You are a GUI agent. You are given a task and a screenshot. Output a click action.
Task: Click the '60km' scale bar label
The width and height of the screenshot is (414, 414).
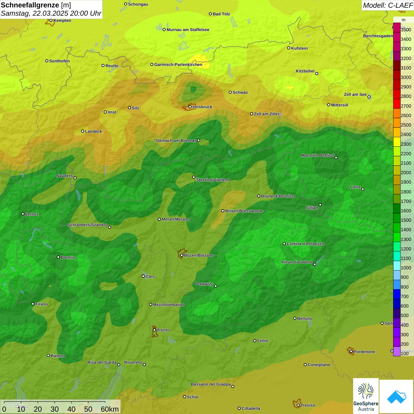click(110, 409)
